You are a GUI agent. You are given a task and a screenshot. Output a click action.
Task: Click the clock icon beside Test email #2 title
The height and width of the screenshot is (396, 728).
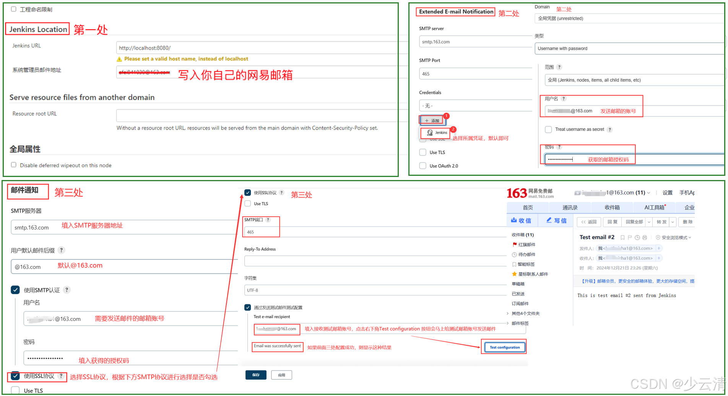[637, 237]
